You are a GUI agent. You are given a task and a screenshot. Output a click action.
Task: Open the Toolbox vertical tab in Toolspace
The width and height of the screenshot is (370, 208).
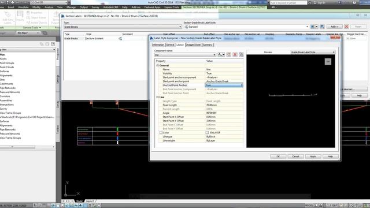pos(58,129)
